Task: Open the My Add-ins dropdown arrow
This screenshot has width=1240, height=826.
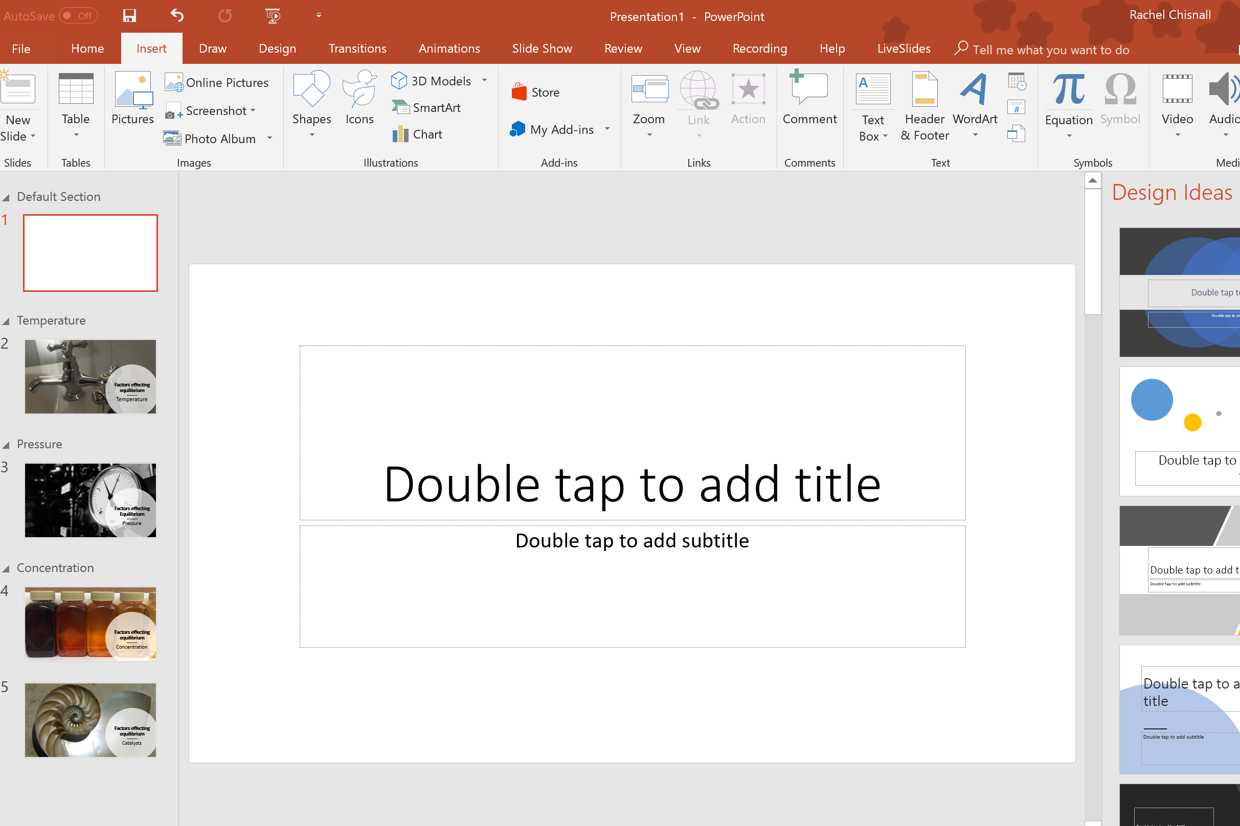Action: coord(607,129)
